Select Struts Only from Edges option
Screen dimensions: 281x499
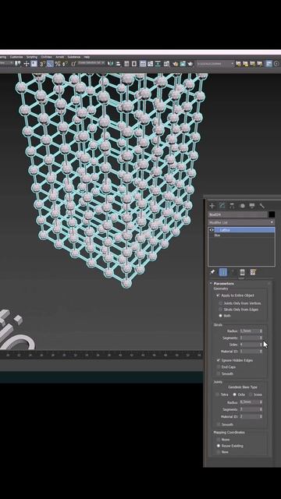[220, 310]
